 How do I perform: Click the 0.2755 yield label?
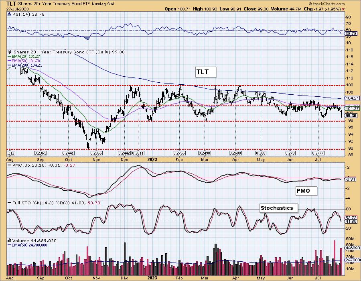[x=179, y=153]
